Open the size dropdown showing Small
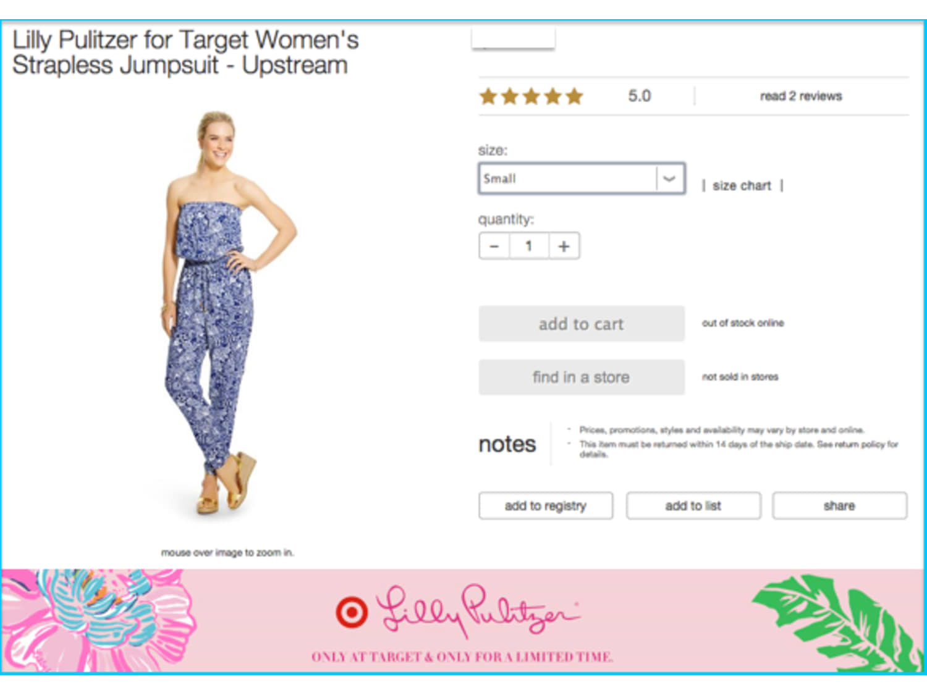Image resolution: width=927 pixels, height=695 pixels. (x=582, y=179)
